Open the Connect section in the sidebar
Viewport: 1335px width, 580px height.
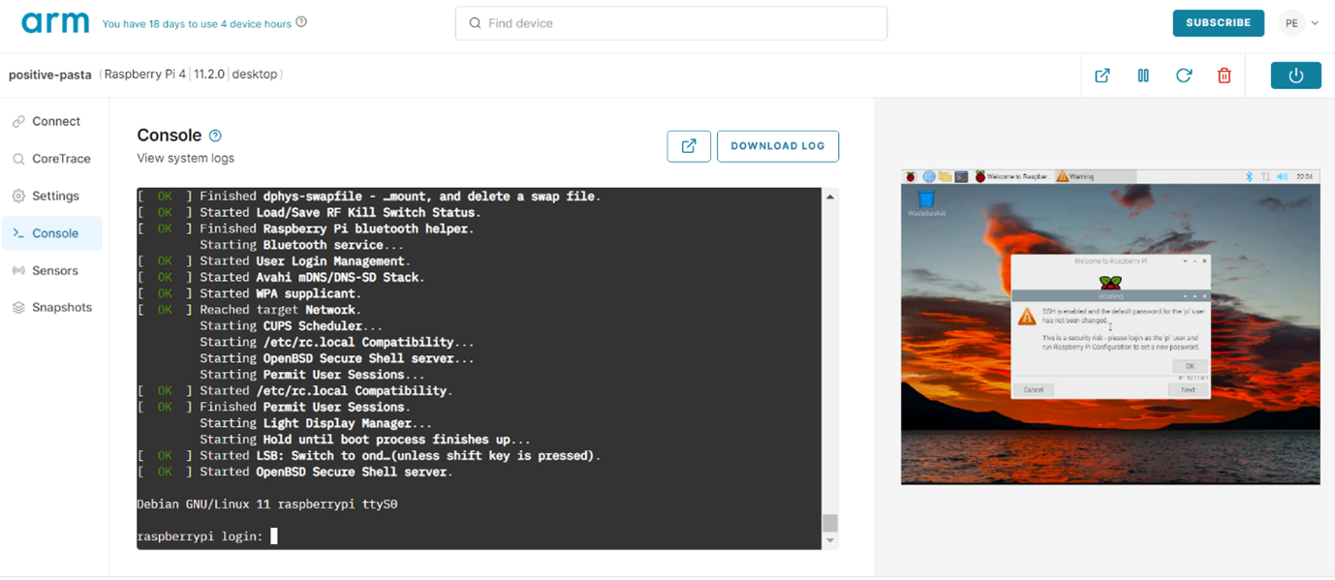click(55, 122)
